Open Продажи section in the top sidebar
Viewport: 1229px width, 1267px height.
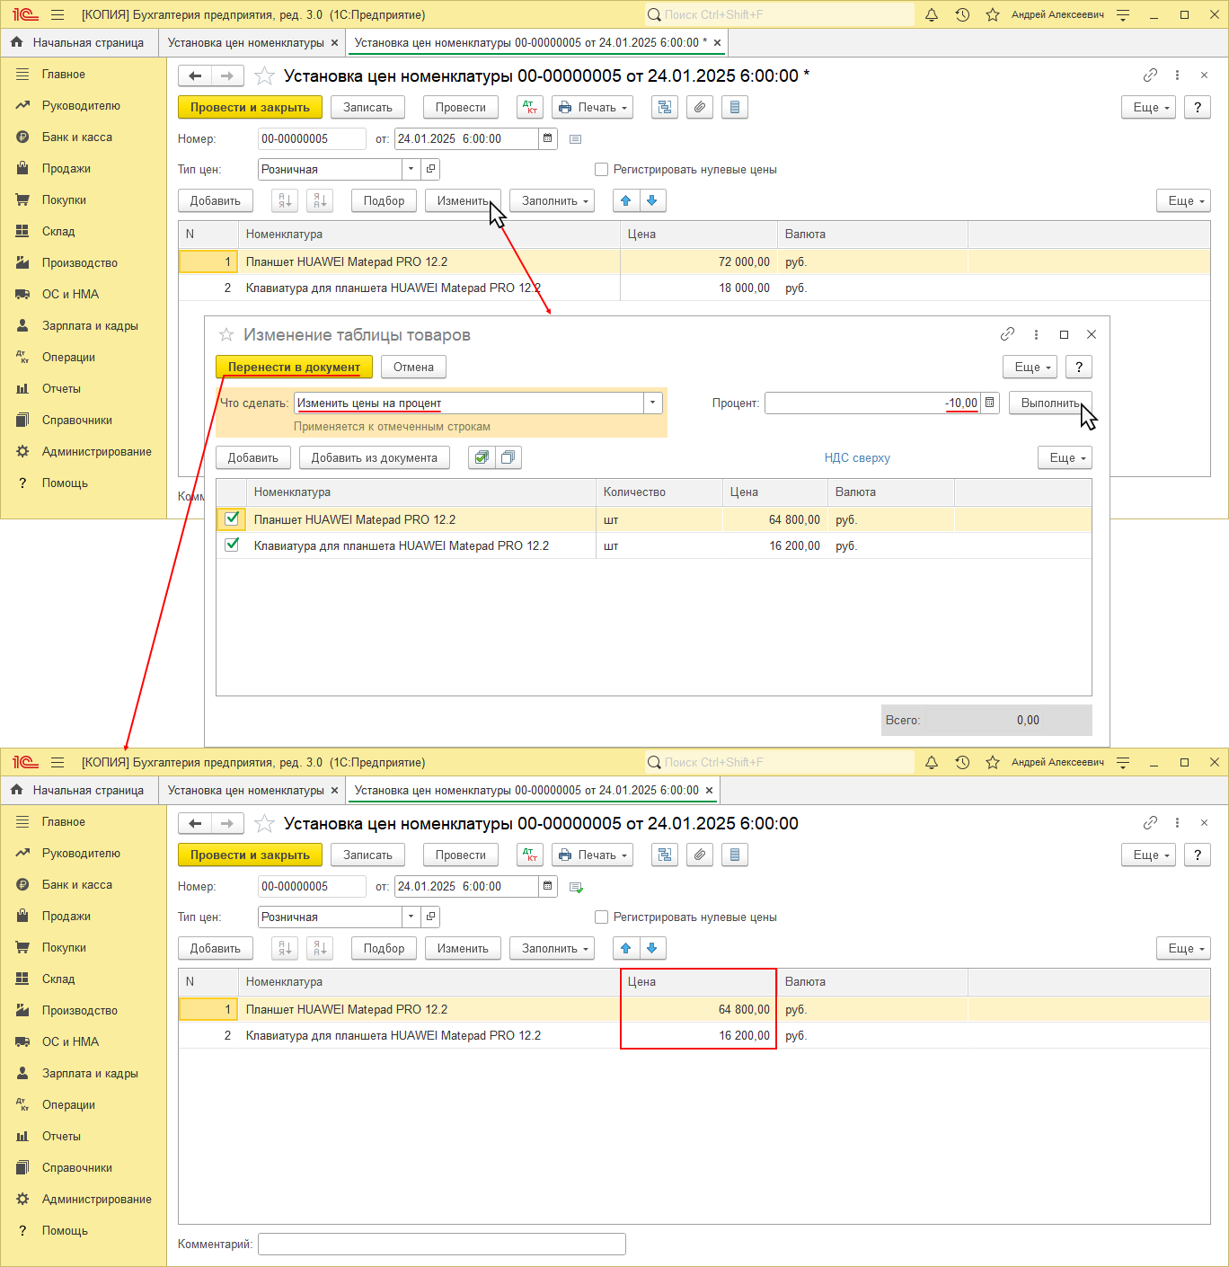[66, 168]
